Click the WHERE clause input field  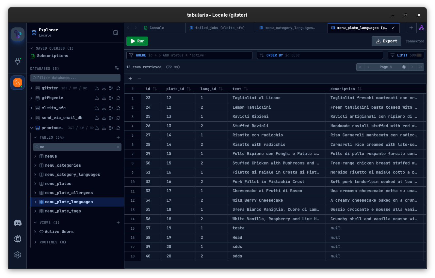coord(189,55)
